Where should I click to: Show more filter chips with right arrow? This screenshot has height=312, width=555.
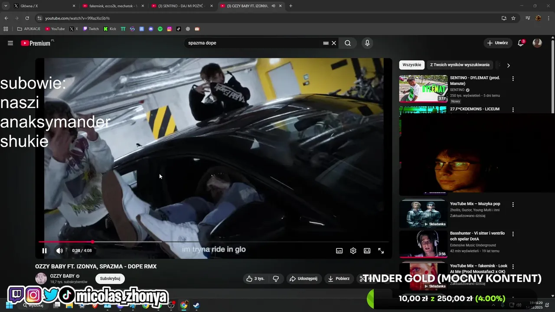[x=508, y=65]
